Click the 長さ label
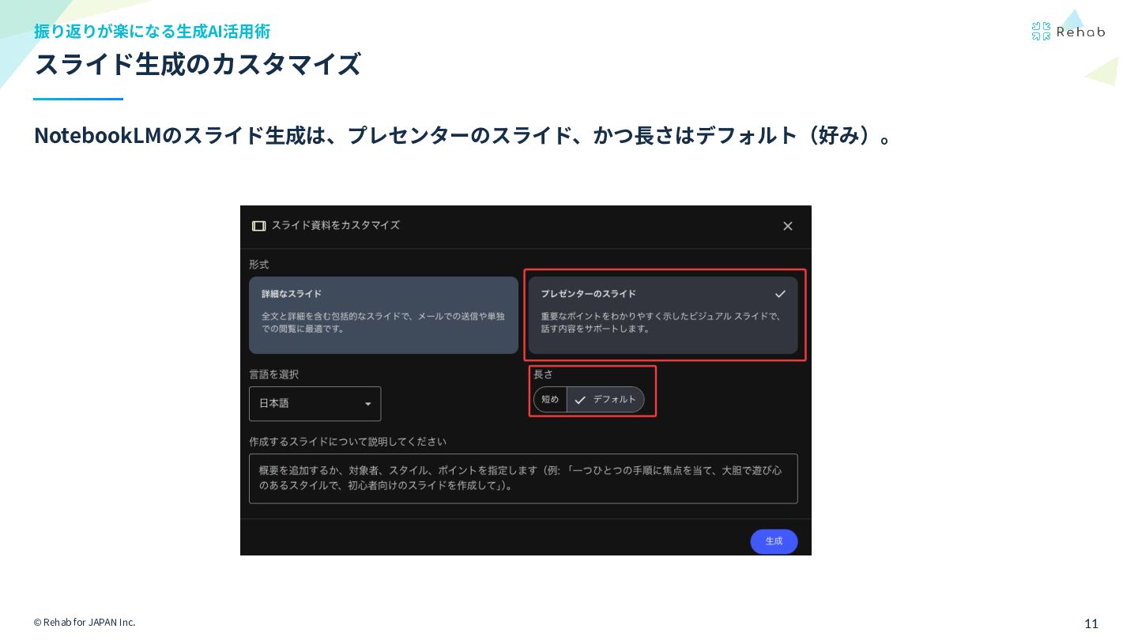The image size is (1138, 640). click(x=543, y=375)
